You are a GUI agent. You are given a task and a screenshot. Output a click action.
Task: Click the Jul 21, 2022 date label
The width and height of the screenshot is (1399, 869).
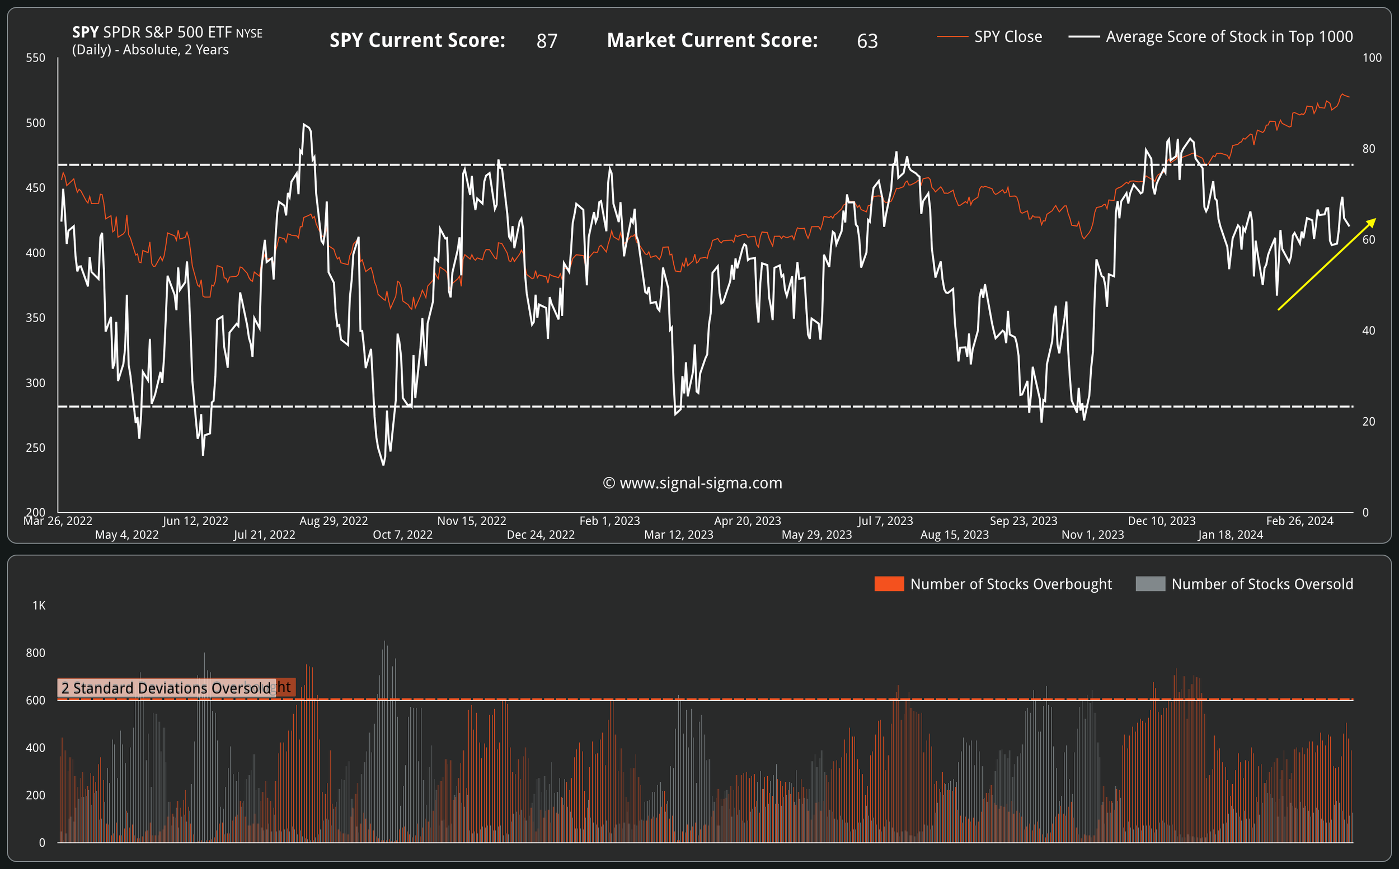point(265,535)
